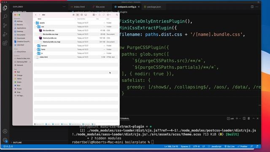Screen dimensions: 270x152
Task: Click the Finder share icon
Action: point(100,15)
